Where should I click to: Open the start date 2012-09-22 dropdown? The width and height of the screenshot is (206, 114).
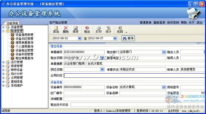click(x=80, y=38)
